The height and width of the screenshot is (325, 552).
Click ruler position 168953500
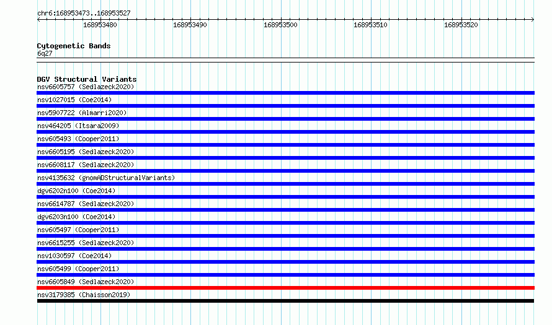click(x=280, y=25)
